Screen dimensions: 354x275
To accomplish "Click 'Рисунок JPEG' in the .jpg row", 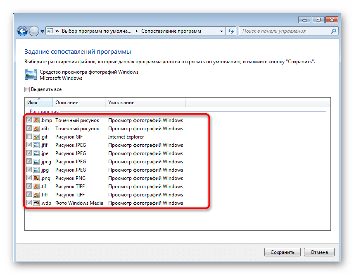I will 71,170.
